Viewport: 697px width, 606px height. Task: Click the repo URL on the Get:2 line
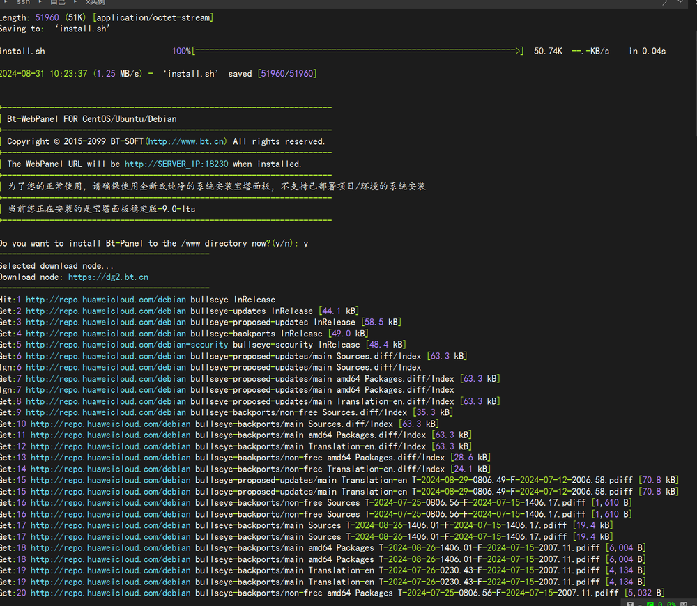coord(105,311)
